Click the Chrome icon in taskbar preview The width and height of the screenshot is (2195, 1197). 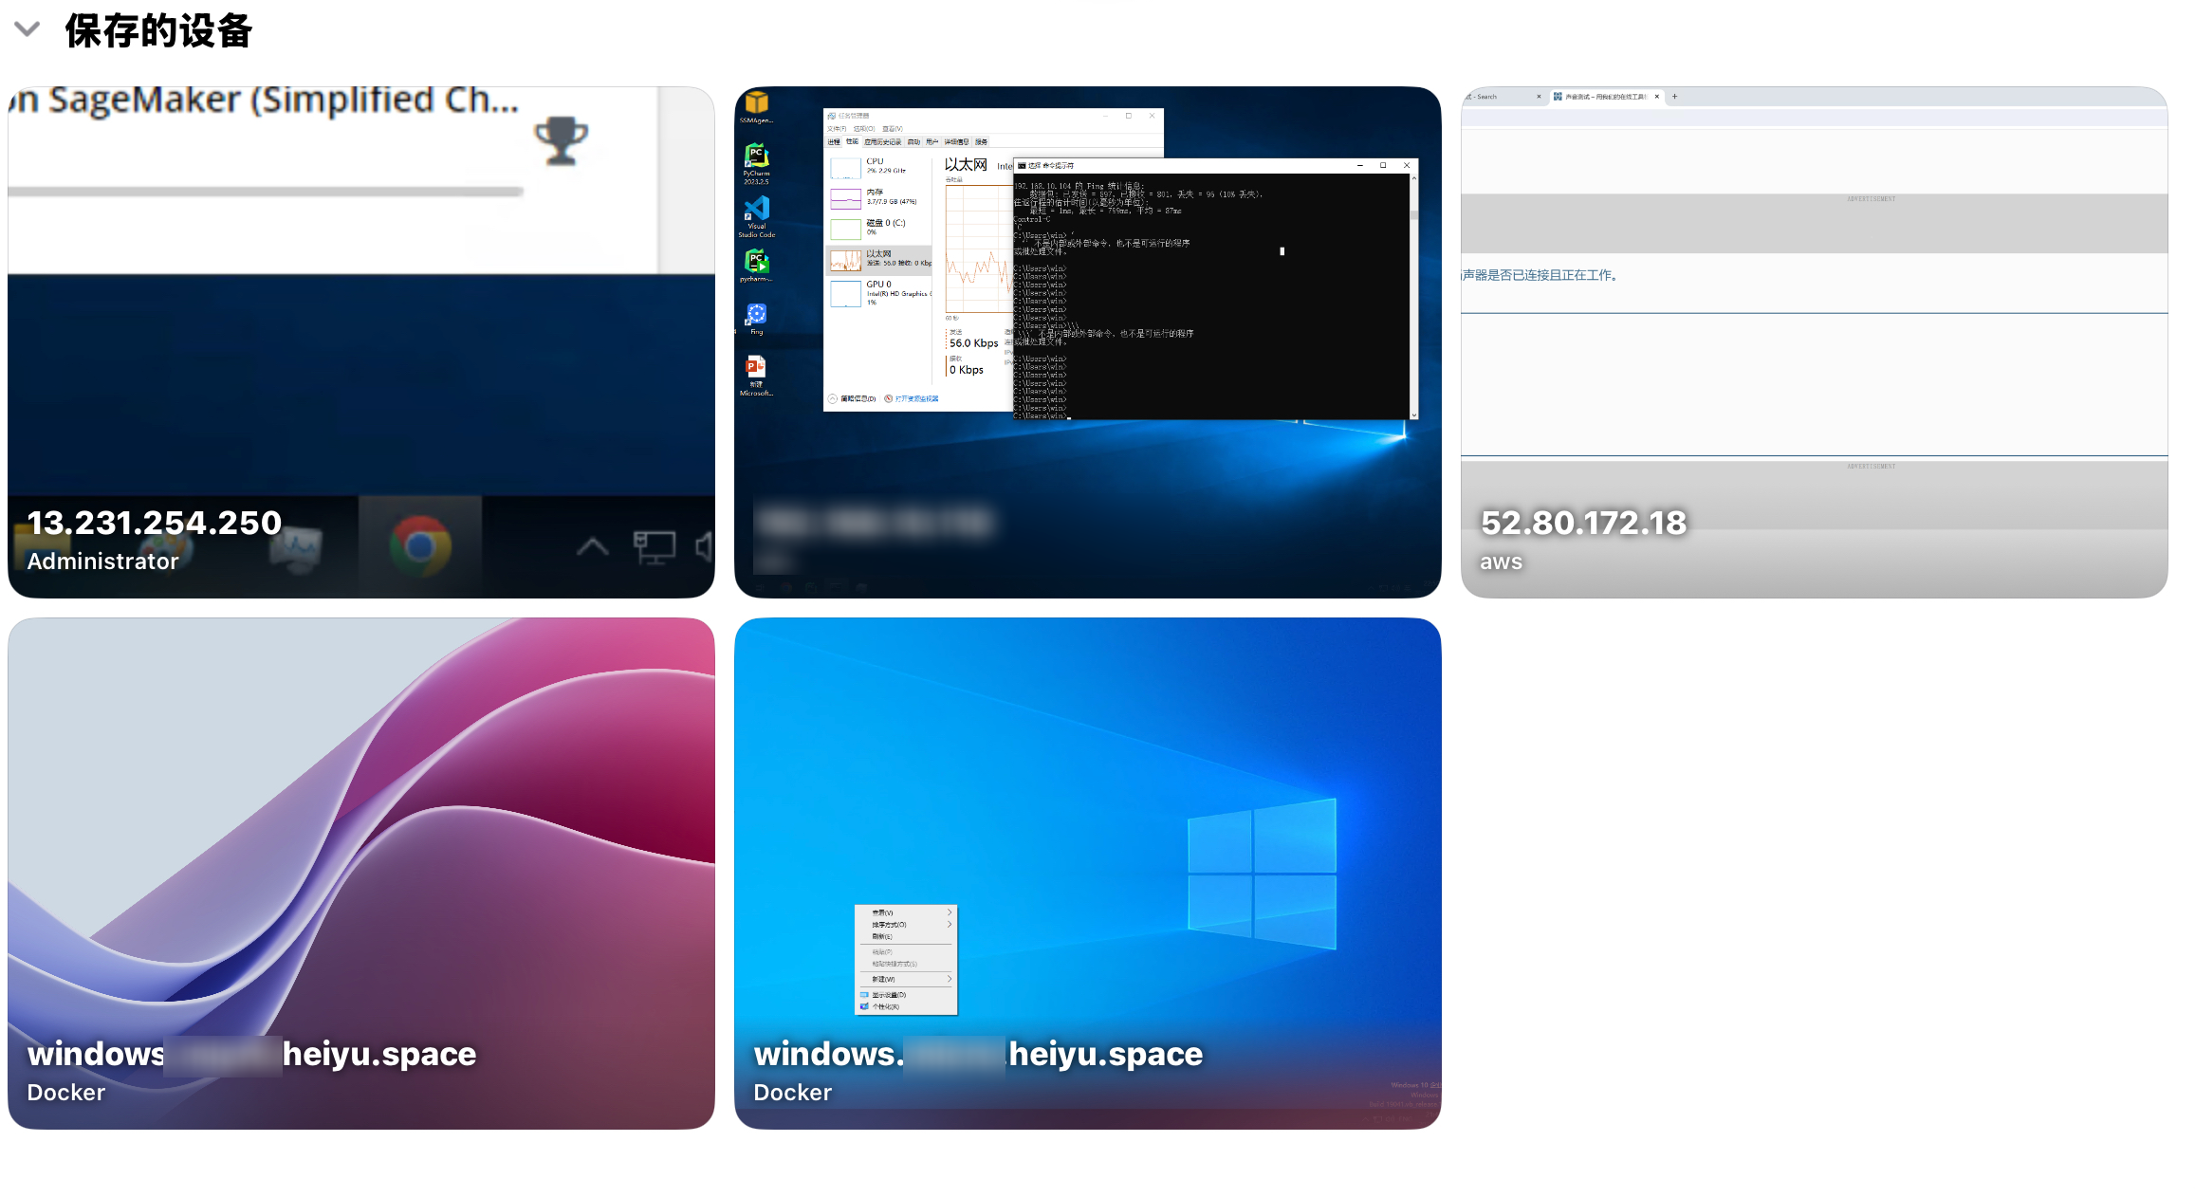[x=420, y=545]
